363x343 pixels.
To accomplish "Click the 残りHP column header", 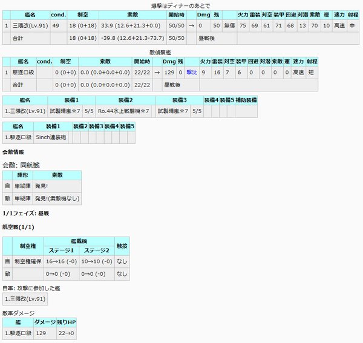I will 67,322.
